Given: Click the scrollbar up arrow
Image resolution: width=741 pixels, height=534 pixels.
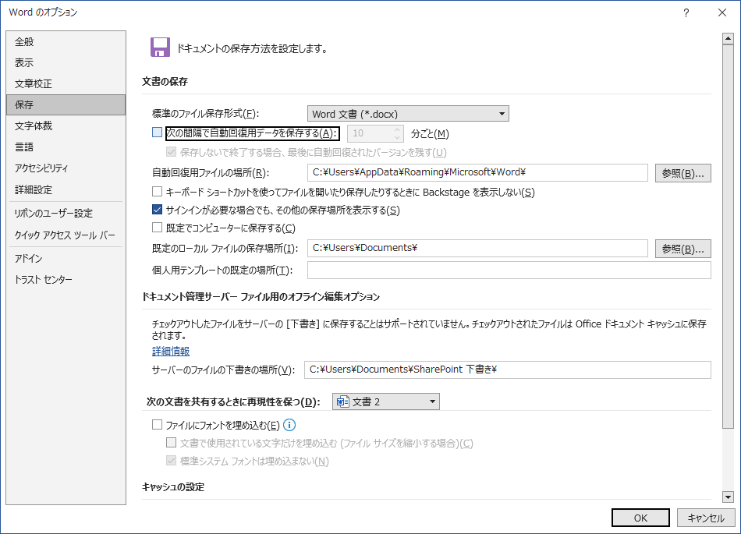Looking at the screenshot, I should [x=728, y=39].
